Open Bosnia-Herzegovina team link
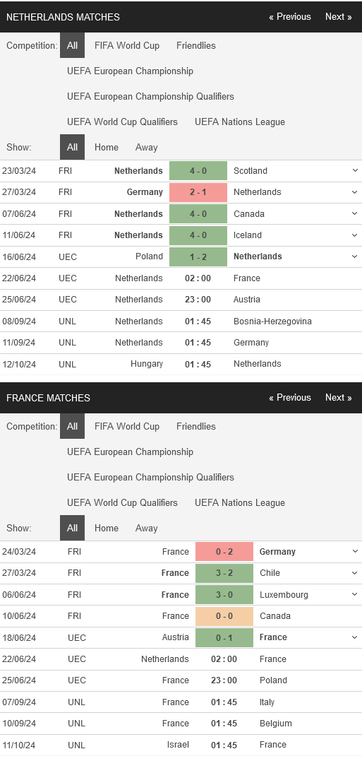The height and width of the screenshot is (761, 362). 272,321
